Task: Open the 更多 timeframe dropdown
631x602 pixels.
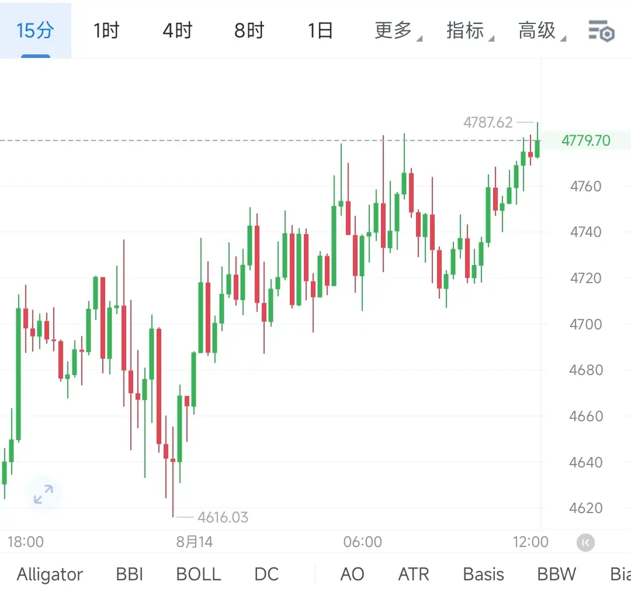Action: point(398,30)
